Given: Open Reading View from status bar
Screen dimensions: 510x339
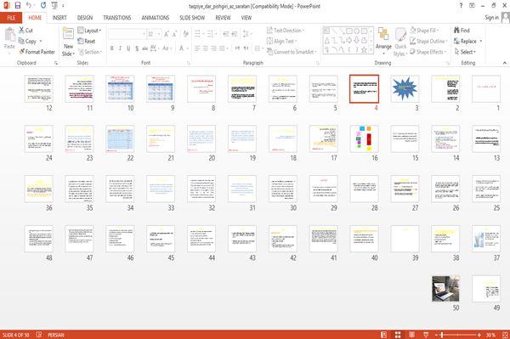Looking at the screenshot, I should [x=411, y=335].
